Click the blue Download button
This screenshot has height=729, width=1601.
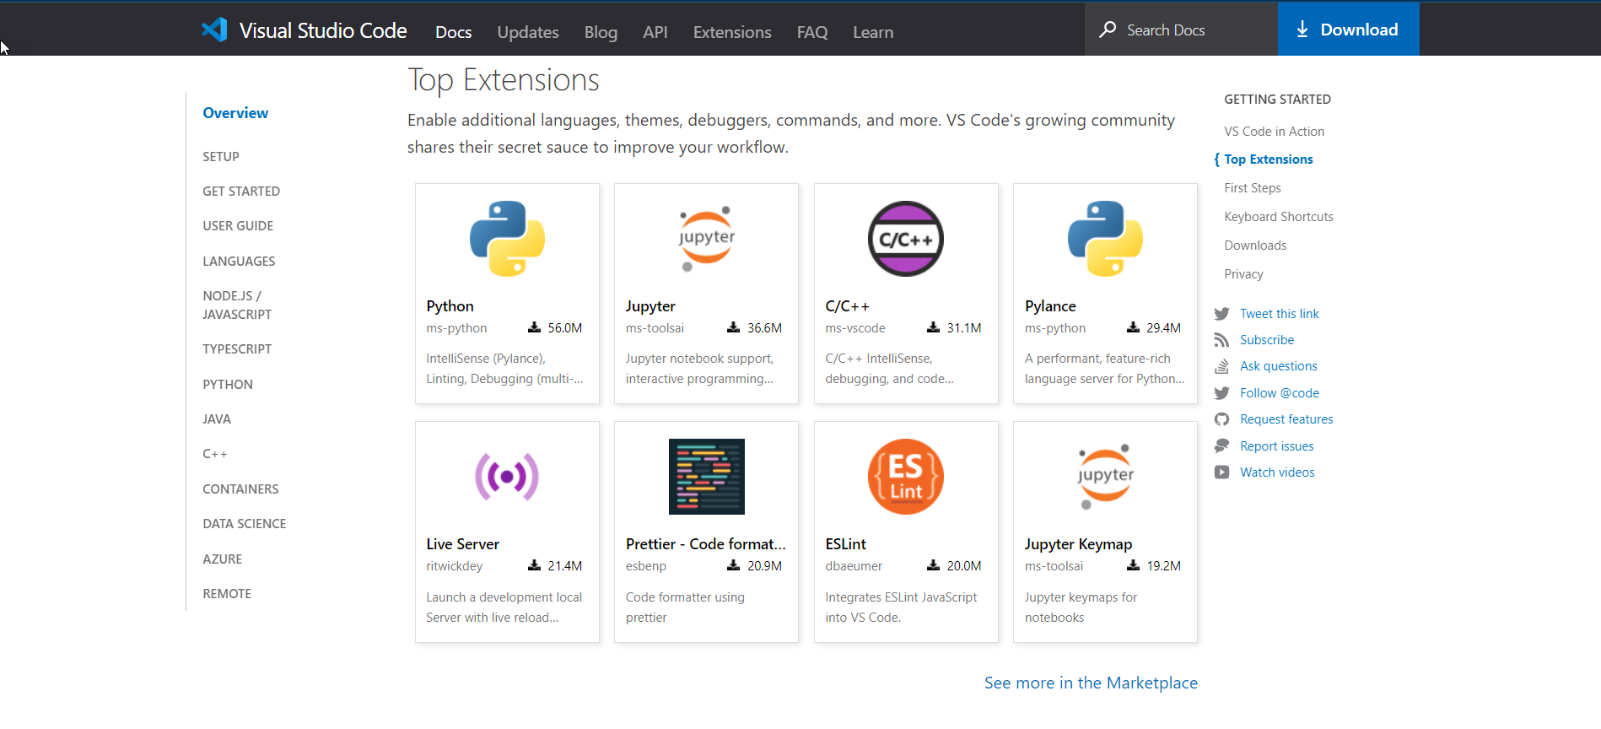click(1349, 30)
